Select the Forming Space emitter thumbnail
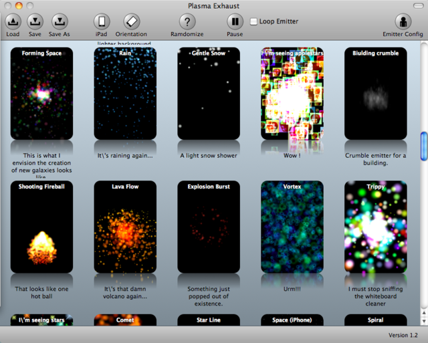 41,94
